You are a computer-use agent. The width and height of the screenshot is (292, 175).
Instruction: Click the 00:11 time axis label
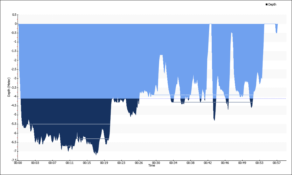[x=70, y=163]
